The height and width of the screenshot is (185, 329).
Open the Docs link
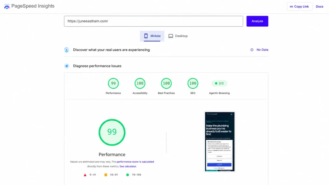tap(319, 6)
